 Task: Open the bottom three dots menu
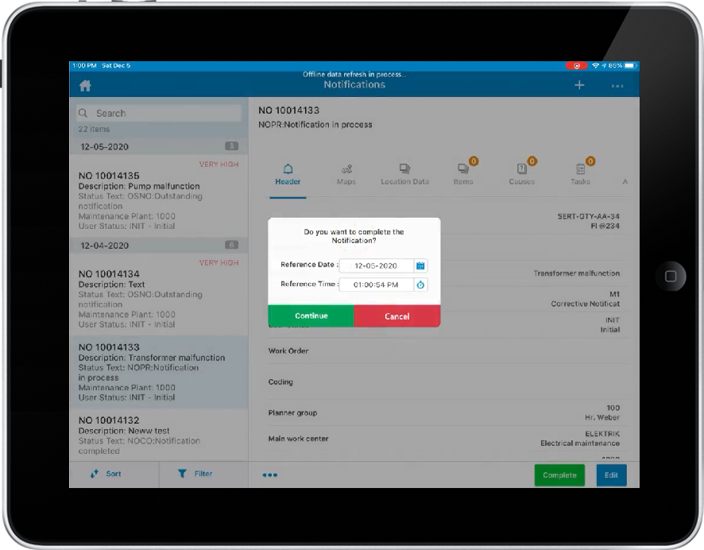point(270,476)
